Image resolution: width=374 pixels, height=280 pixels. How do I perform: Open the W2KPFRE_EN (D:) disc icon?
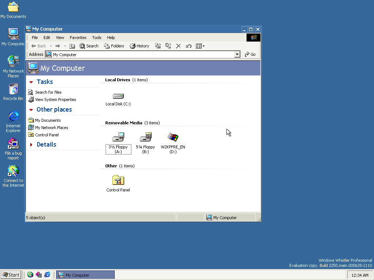pos(173,137)
